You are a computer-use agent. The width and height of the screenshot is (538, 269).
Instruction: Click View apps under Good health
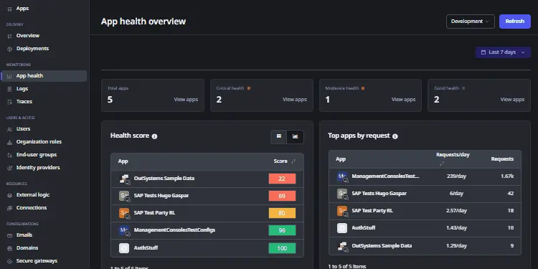click(x=512, y=100)
